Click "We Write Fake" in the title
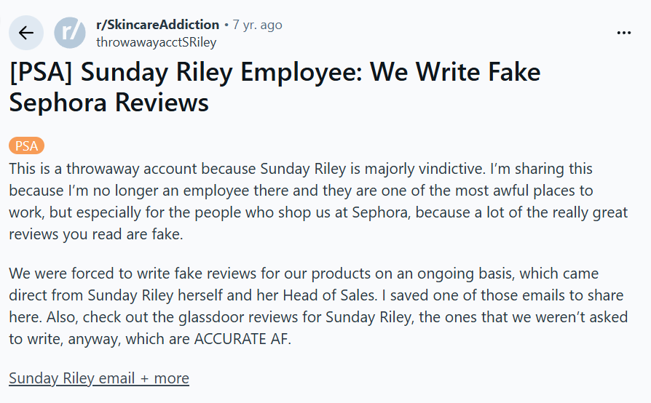651x403 pixels. (x=455, y=73)
